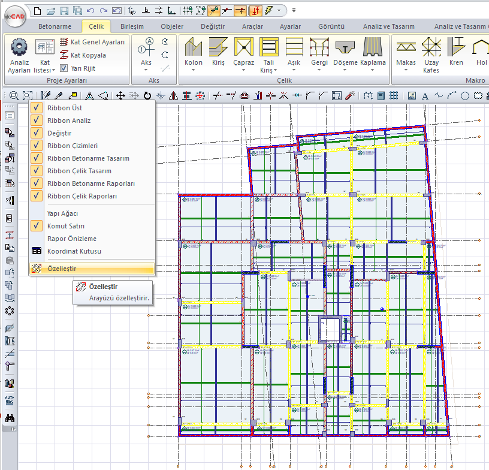Viewport: 489px width, 470px height.
Task: Expand the Gergi dropdown
Action: 319,70
